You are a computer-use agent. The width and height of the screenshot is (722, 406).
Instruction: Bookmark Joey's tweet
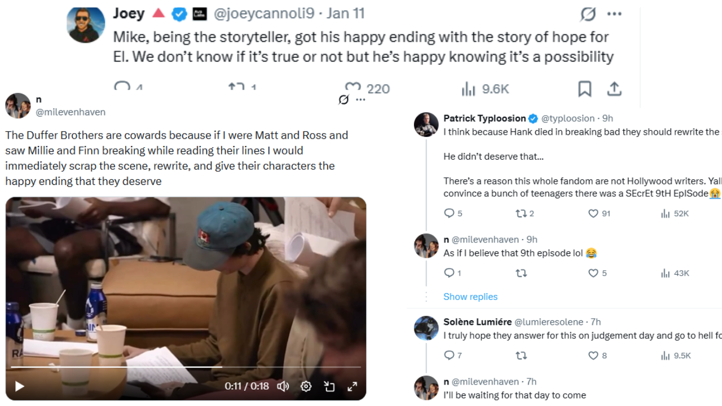[584, 89]
